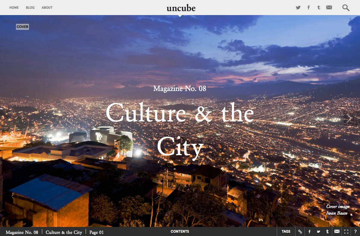The width and height of the screenshot is (360, 236).
Task: Click 'Magazine No. 08' above the headline
Action: [180, 89]
